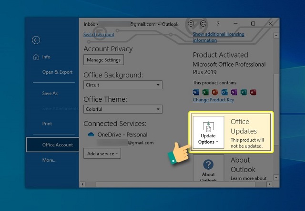
Task: Open the Office Theme dropdown showing Colorful
Action: coord(123,109)
